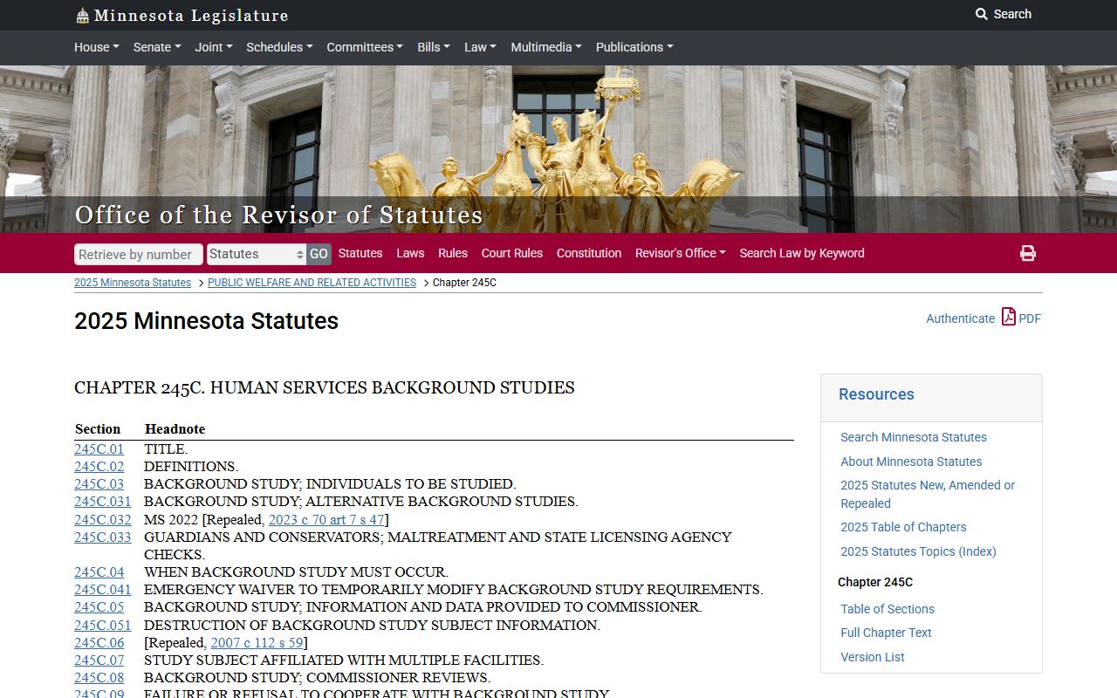Open section 245C.041 link
1117x698 pixels.
102,590
